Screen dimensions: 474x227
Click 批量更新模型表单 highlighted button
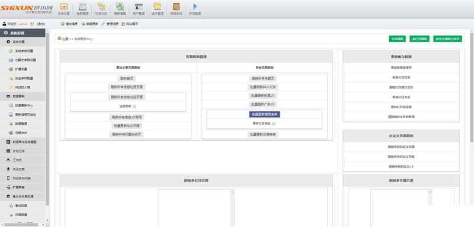(264, 115)
